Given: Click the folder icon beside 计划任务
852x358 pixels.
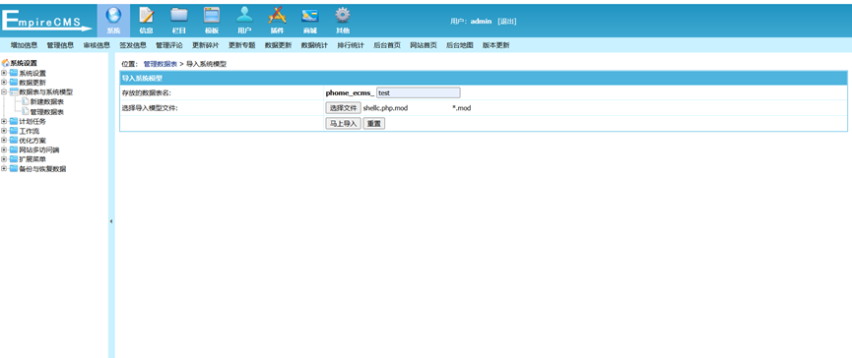Looking at the screenshot, I should 14,121.
